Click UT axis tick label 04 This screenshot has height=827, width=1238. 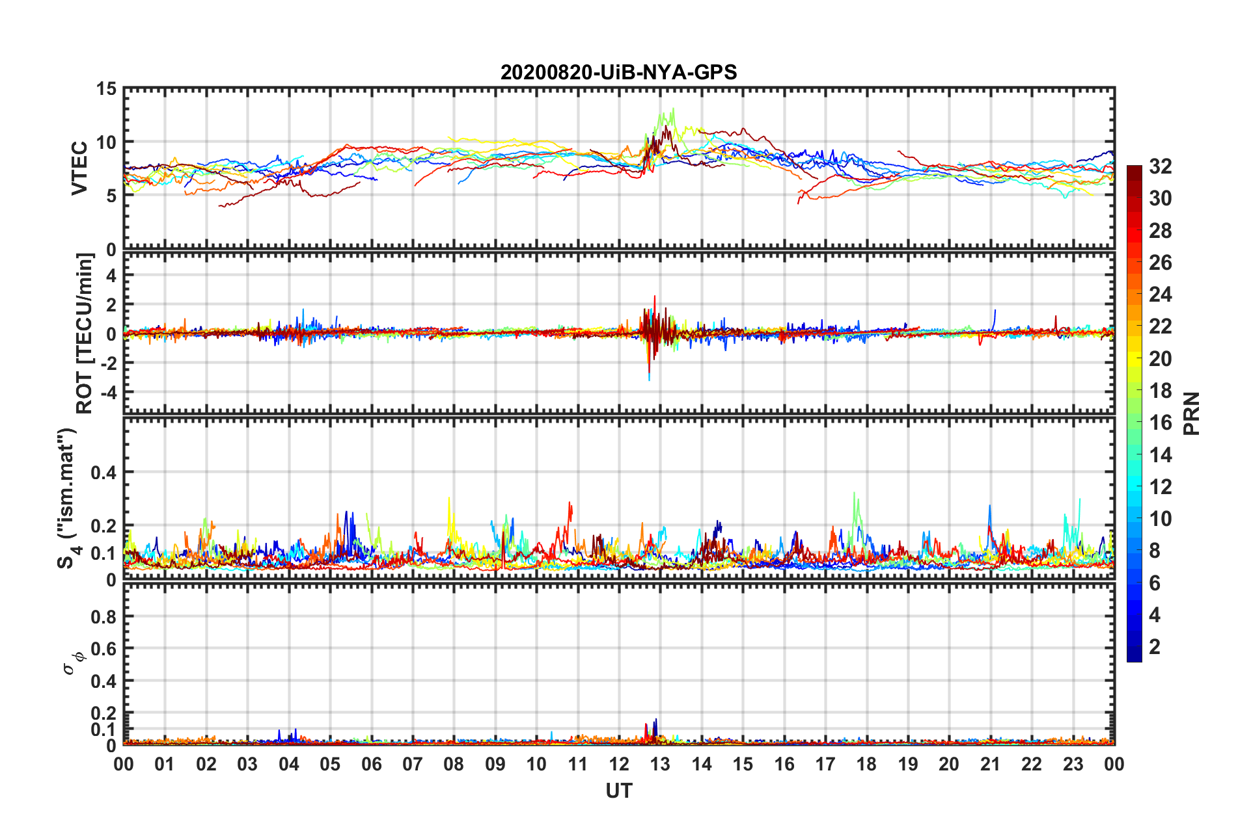point(289,764)
